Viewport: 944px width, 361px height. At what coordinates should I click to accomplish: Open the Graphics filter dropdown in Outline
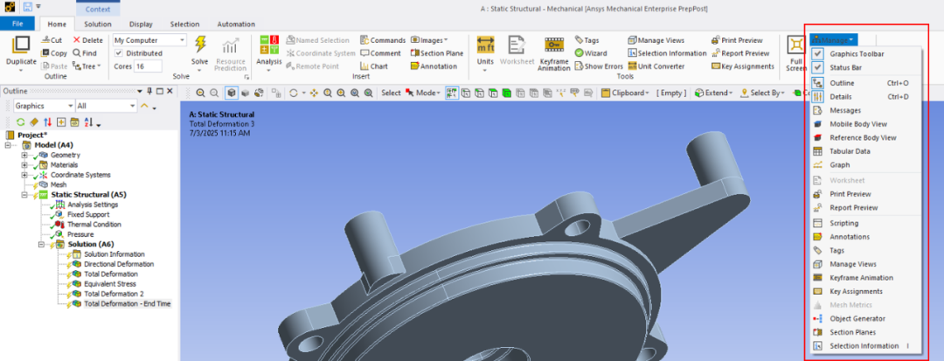point(44,106)
